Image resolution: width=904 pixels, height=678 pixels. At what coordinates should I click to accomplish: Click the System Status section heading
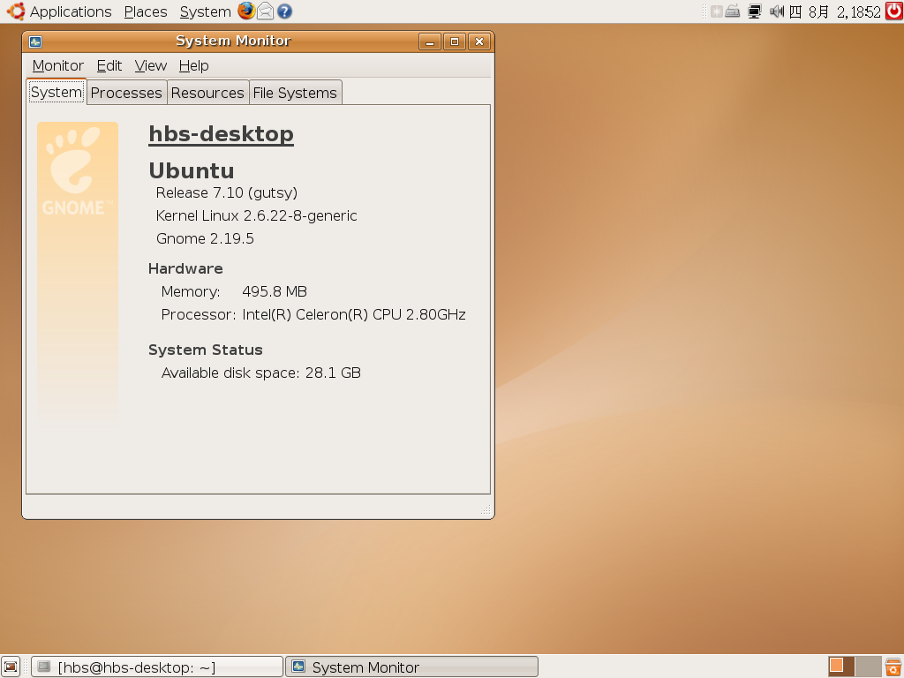pyautogui.click(x=205, y=350)
